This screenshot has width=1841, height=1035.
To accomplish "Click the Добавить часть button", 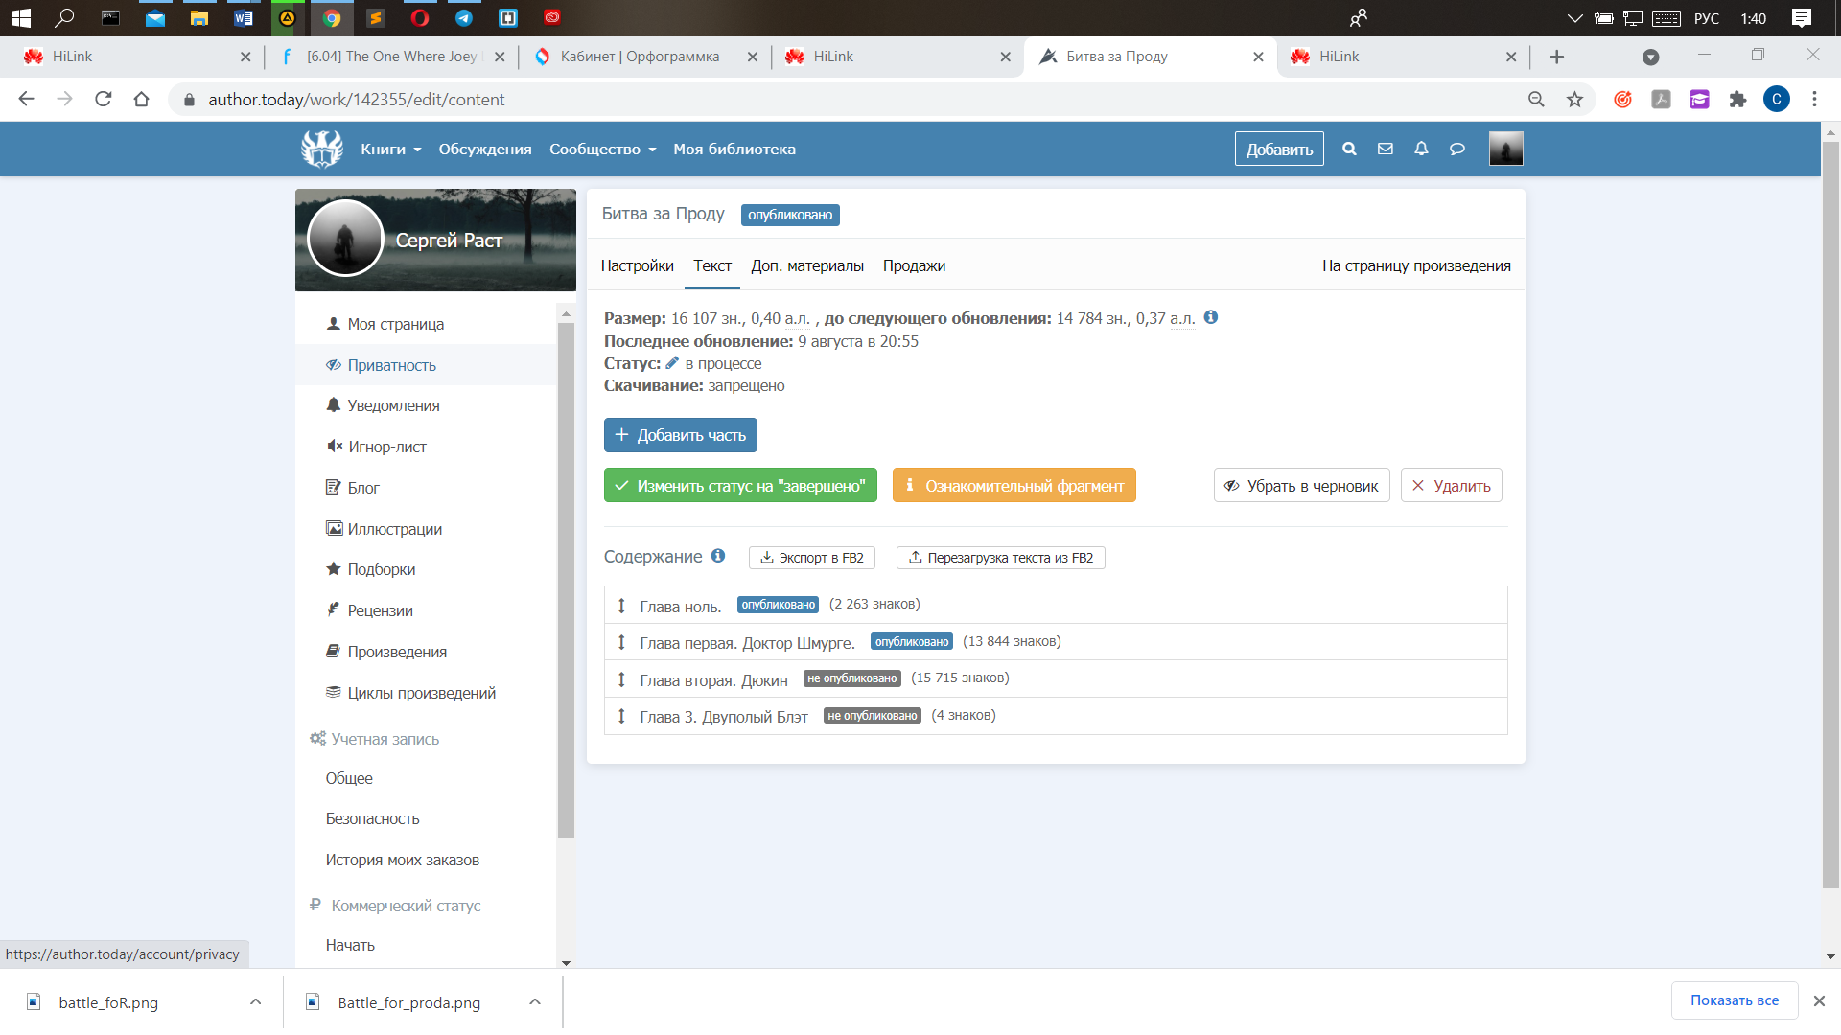I will (680, 435).
